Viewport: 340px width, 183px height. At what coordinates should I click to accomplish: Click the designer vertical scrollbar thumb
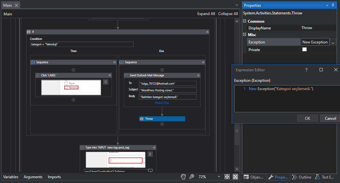point(237,131)
